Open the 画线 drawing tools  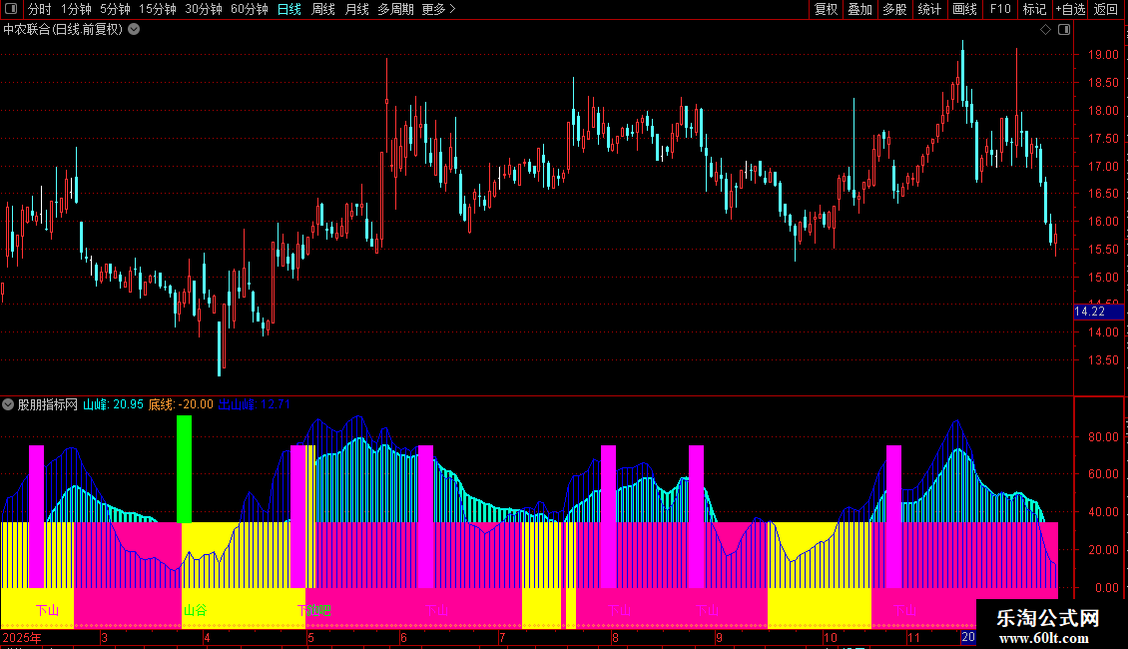tap(964, 9)
